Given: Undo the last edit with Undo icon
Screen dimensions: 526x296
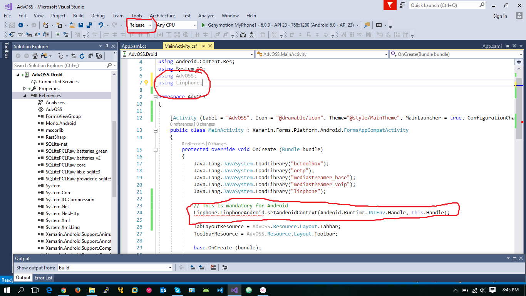Looking at the screenshot, I should click(x=101, y=25).
